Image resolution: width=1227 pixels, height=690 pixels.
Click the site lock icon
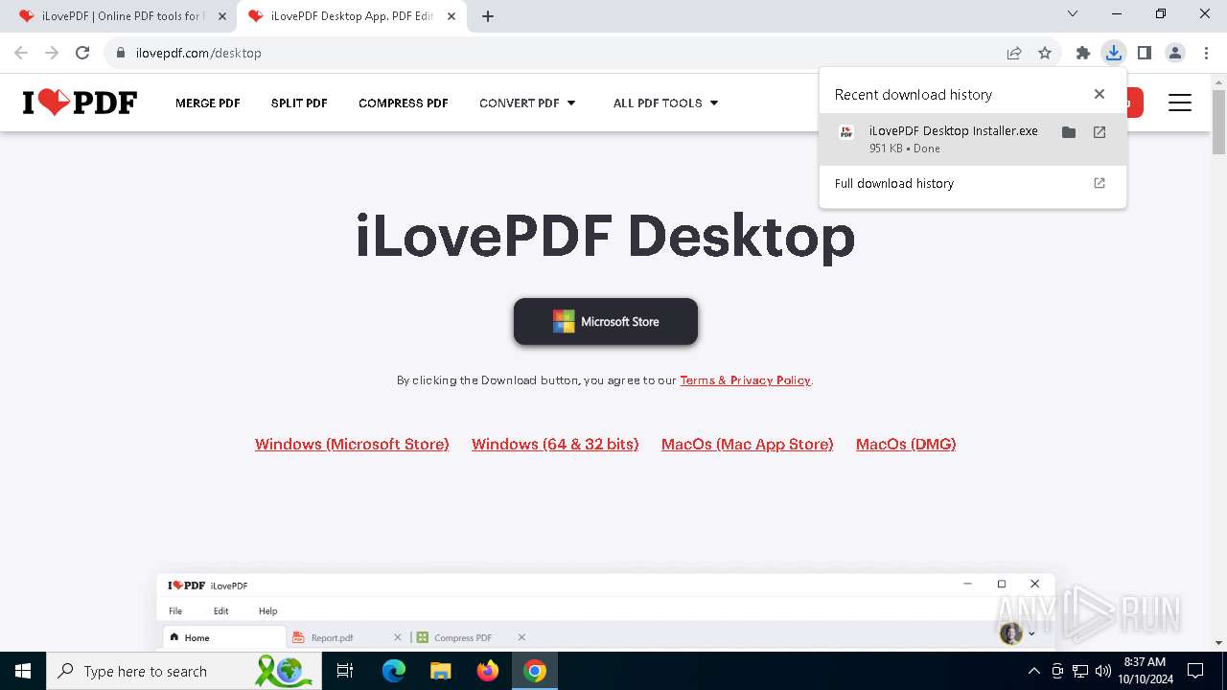(x=121, y=53)
